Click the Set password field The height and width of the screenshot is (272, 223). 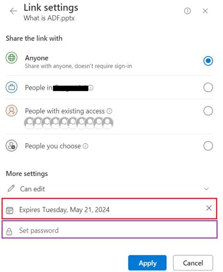coord(109,229)
